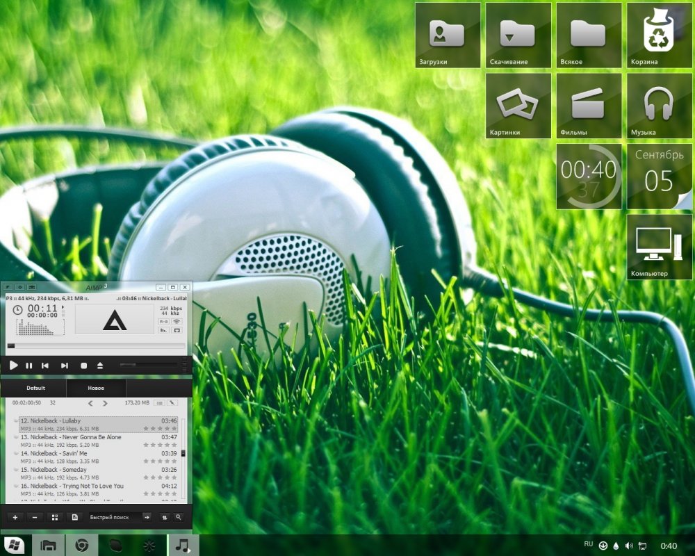Image resolution: width=695 pixels, height=556 pixels.
Task: Open the AIMP utilities toolbox icon
Action: click(31, 287)
